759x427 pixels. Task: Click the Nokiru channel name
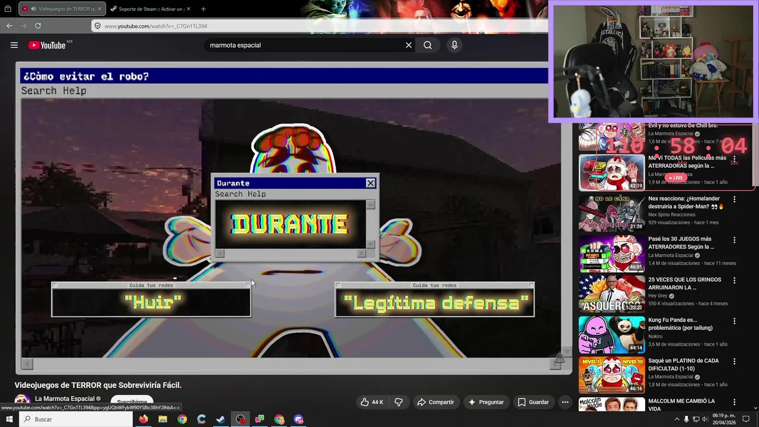(x=655, y=336)
